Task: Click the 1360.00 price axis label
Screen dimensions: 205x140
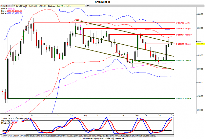Action: [x=200, y=28]
